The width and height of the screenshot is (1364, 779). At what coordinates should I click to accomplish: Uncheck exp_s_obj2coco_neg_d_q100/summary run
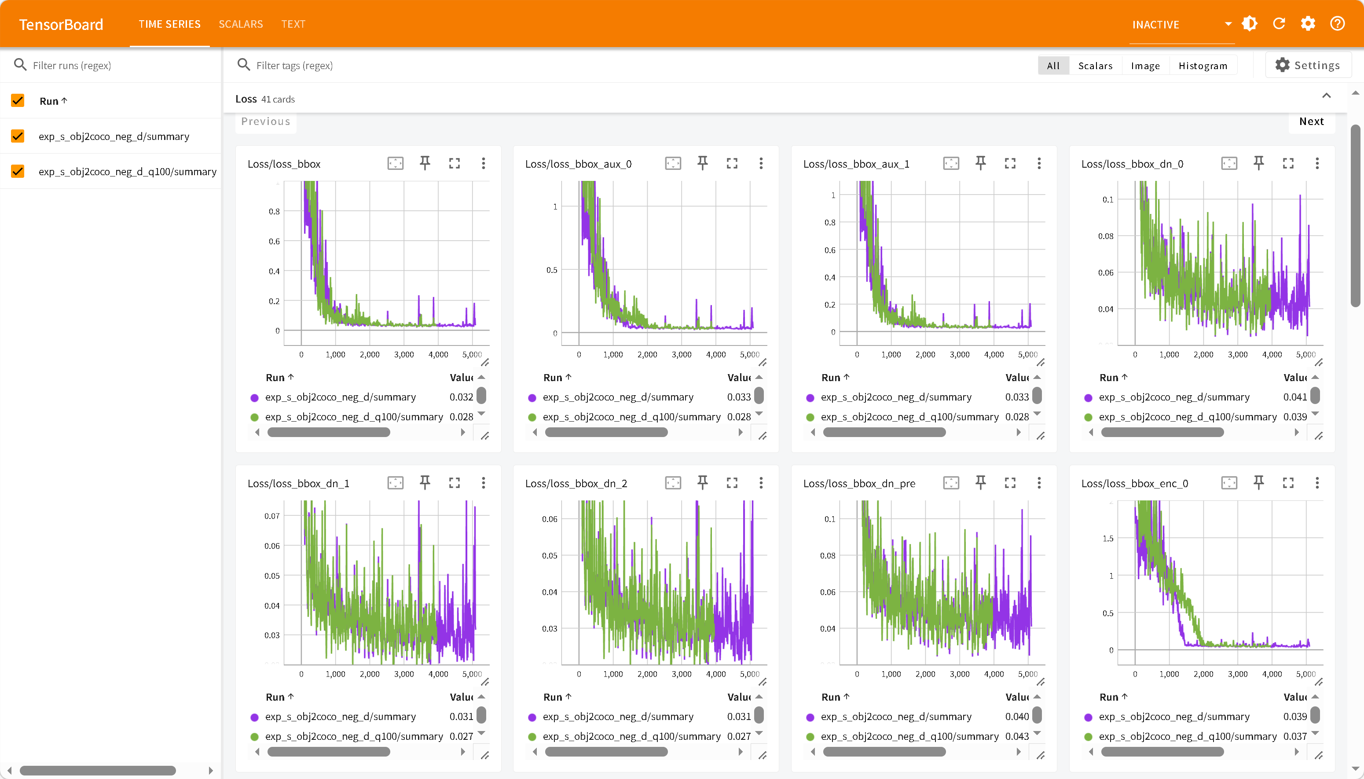pyautogui.click(x=18, y=171)
